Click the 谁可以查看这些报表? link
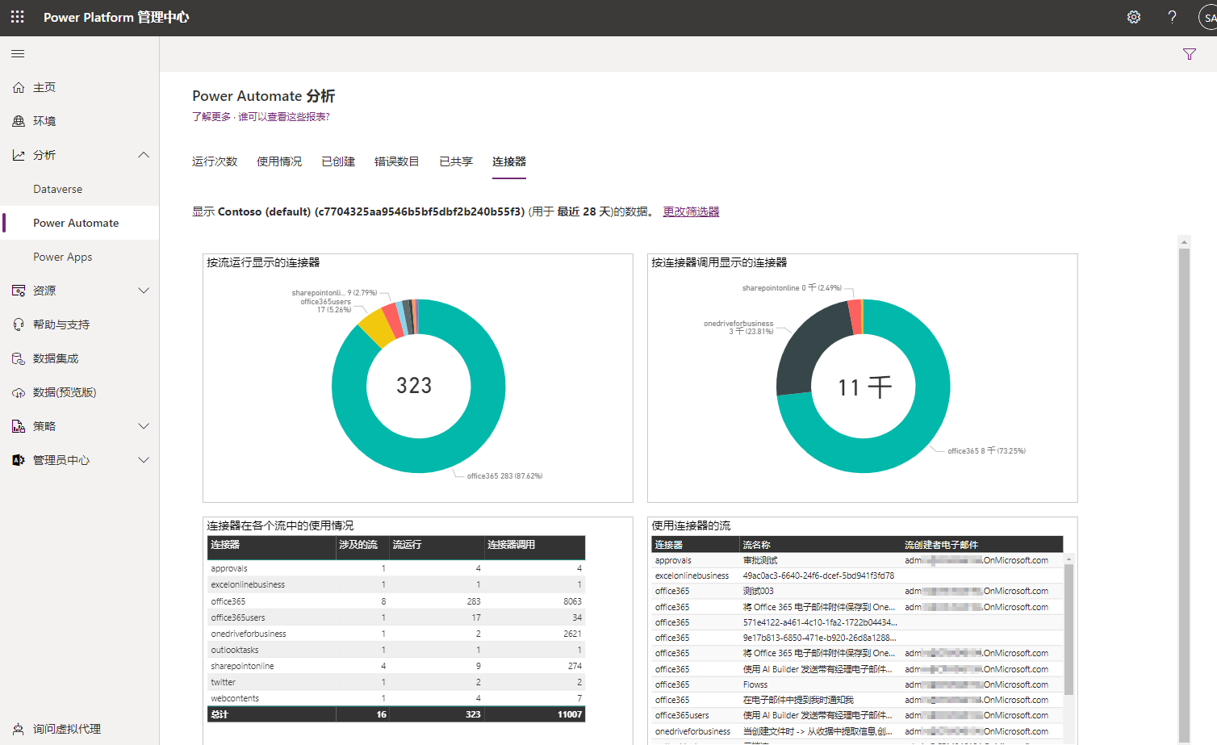 tap(284, 117)
